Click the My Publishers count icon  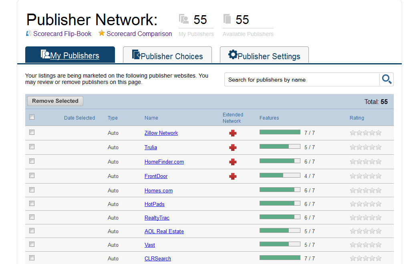click(x=183, y=19)
